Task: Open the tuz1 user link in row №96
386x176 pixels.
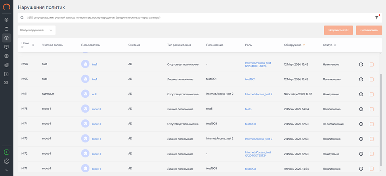Action: (95, 64)
